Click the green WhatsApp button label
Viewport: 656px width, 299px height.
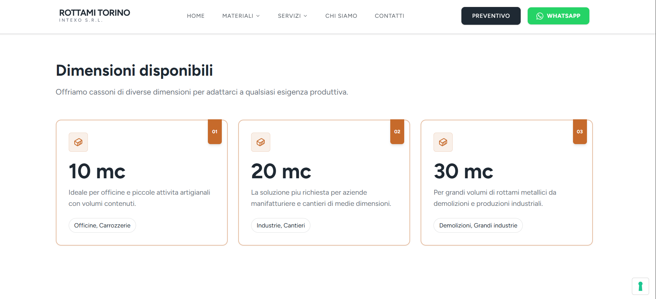(x=564, y=16)
